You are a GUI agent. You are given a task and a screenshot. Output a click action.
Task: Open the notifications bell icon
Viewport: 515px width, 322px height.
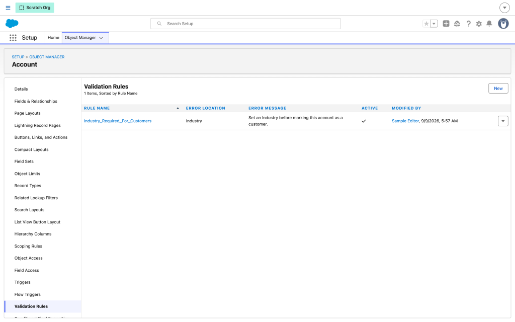[x=489, y=24]
